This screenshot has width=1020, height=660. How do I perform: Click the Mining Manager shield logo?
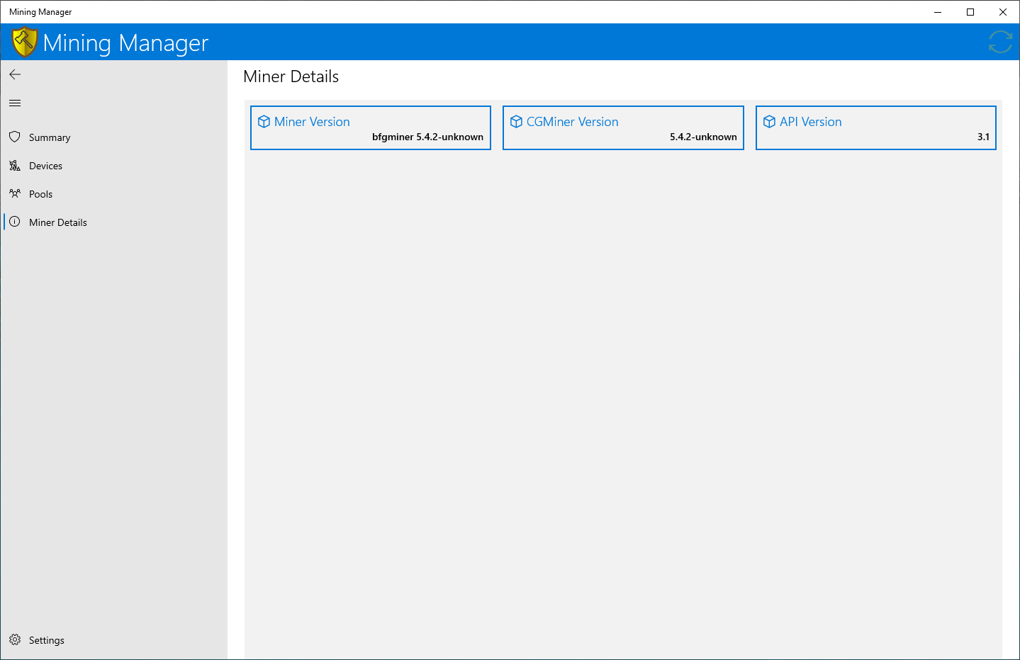24,42
